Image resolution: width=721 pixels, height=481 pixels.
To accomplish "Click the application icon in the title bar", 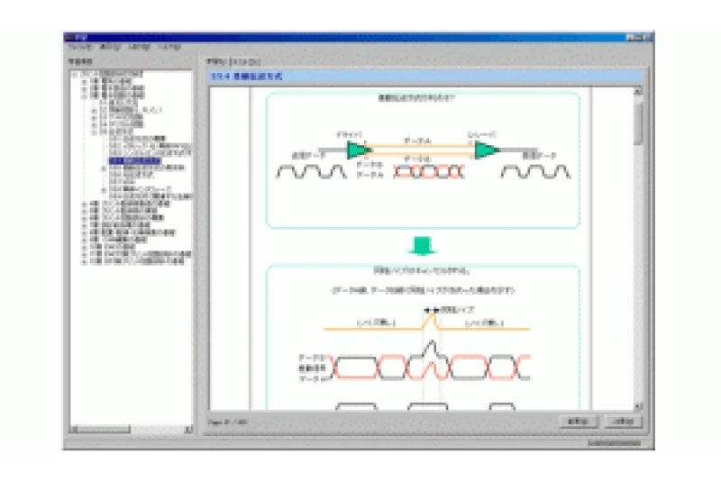I will click(69, 37).
